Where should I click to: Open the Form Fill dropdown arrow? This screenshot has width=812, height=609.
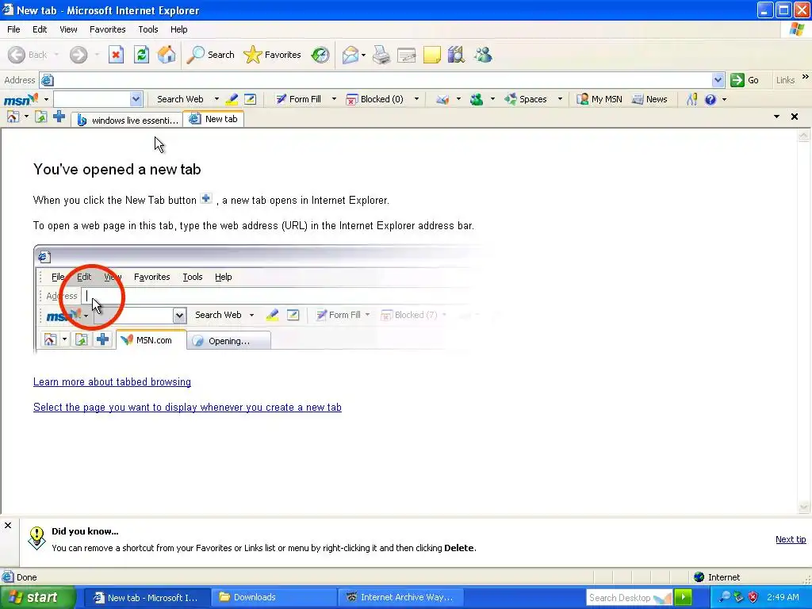334,99
